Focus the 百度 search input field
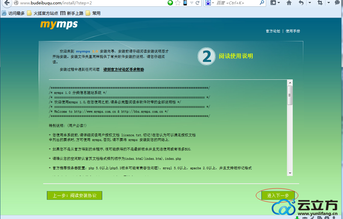The height and width of the screenshot is (219, 343). [x=237, y=3]
